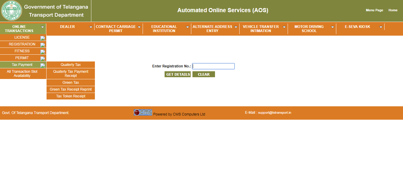403x185 pixels.
Task: Open Tax Token Receipt menu item
Action: click(71, 96)
